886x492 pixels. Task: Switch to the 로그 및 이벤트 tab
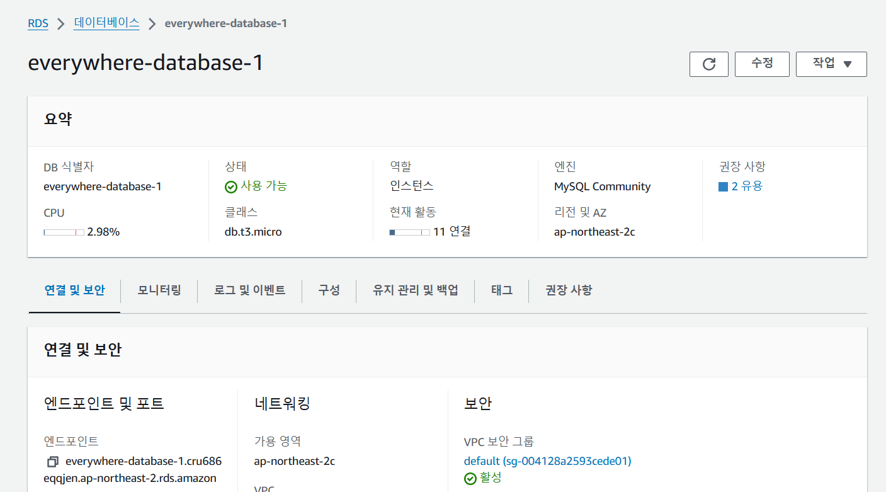249,290
